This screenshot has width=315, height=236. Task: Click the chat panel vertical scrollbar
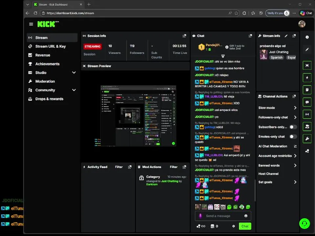(255, 190)
